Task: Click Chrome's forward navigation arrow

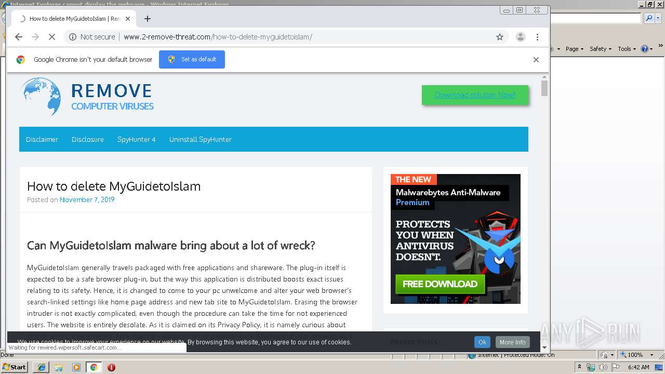Action: [x=35, y=37]
